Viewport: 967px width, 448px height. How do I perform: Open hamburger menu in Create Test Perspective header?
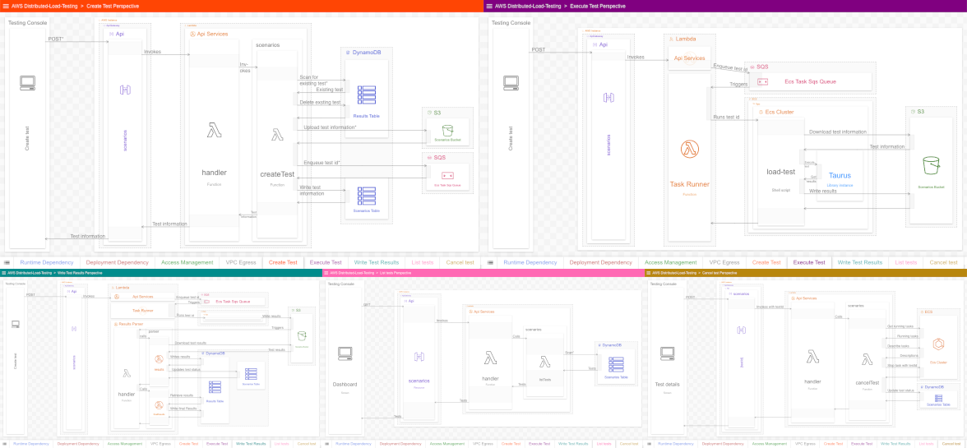[x=6, y=6]
